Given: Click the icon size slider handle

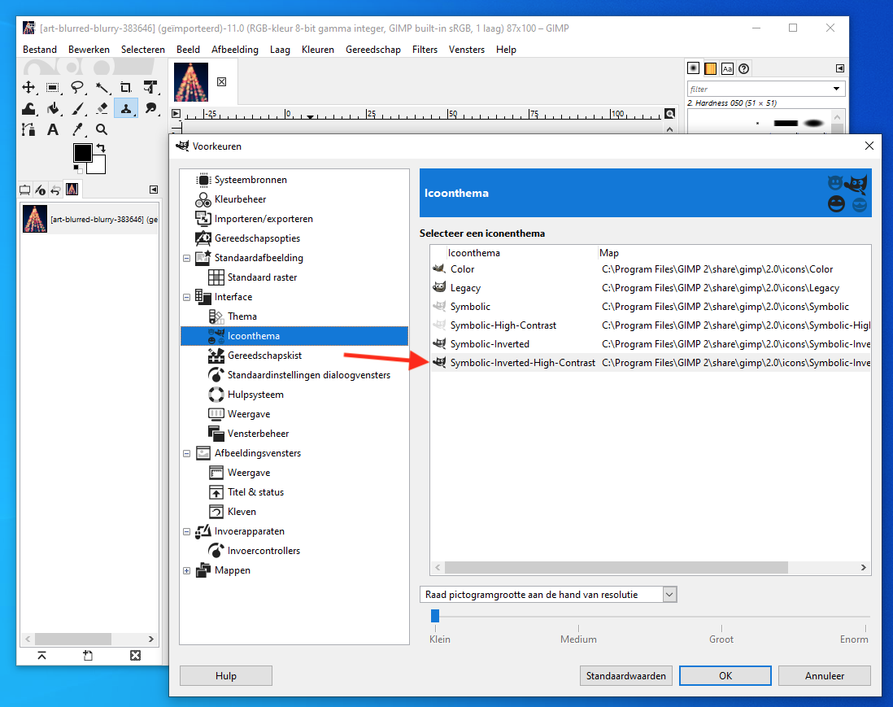Looking at the screenshot, I should 435,616.
